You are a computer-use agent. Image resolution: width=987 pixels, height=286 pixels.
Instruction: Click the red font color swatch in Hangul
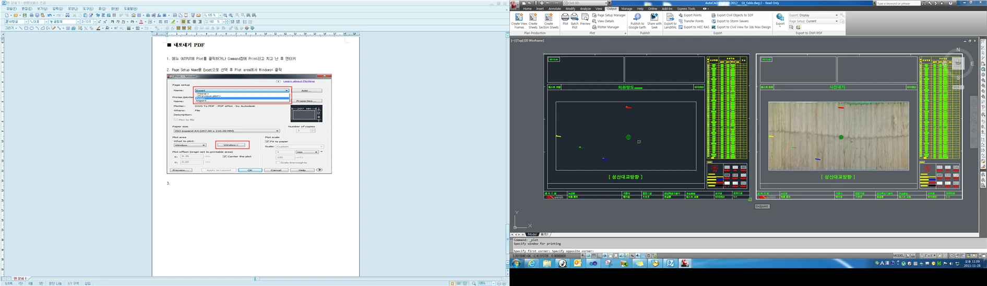[x=141, y=22]
